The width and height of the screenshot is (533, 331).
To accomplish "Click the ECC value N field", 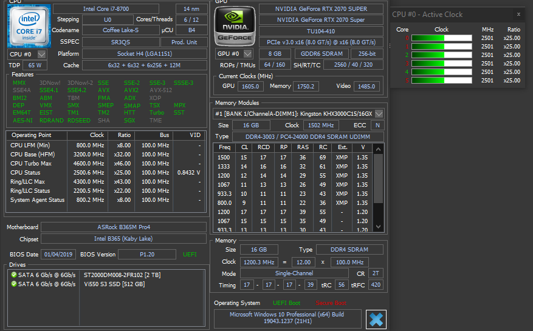I will pyautogui.click(x=377, y=125).
